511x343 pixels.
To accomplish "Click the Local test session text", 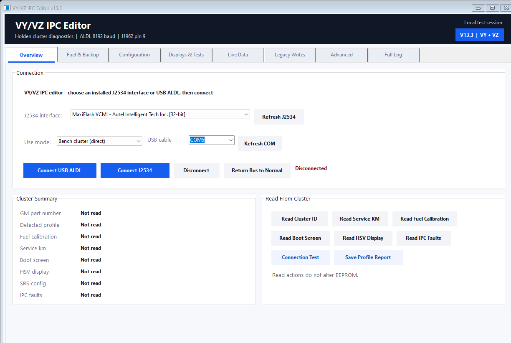I will coord(483,23).
